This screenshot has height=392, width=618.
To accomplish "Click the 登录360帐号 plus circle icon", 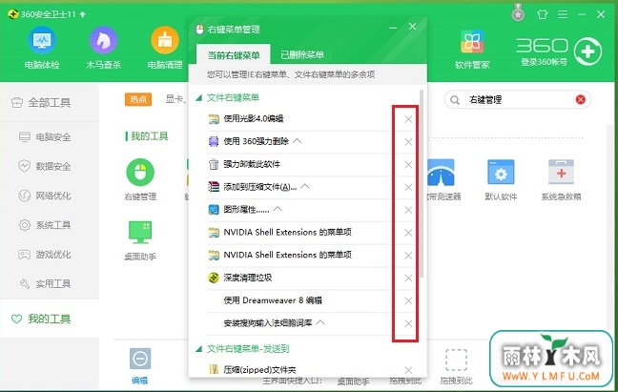I will 587,52.
